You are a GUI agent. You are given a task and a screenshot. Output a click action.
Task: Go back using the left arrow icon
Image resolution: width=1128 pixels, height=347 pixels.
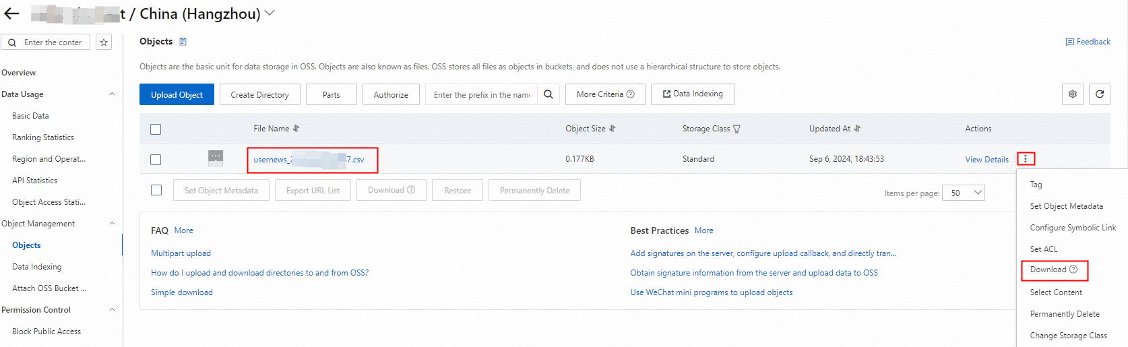coord(11,13)
